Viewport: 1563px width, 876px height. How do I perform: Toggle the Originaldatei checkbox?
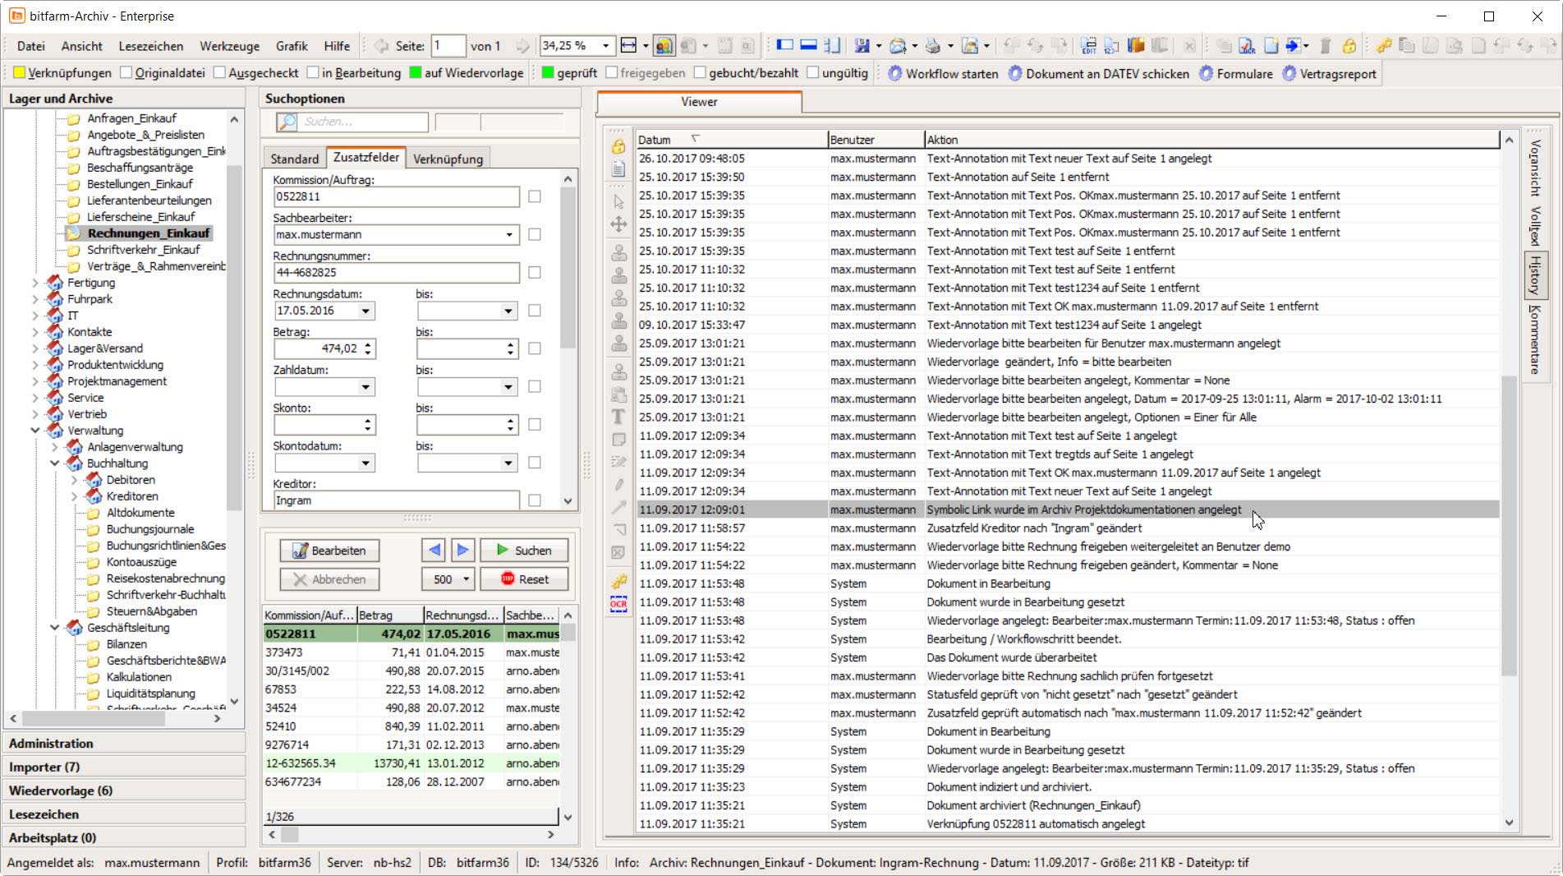126,73
